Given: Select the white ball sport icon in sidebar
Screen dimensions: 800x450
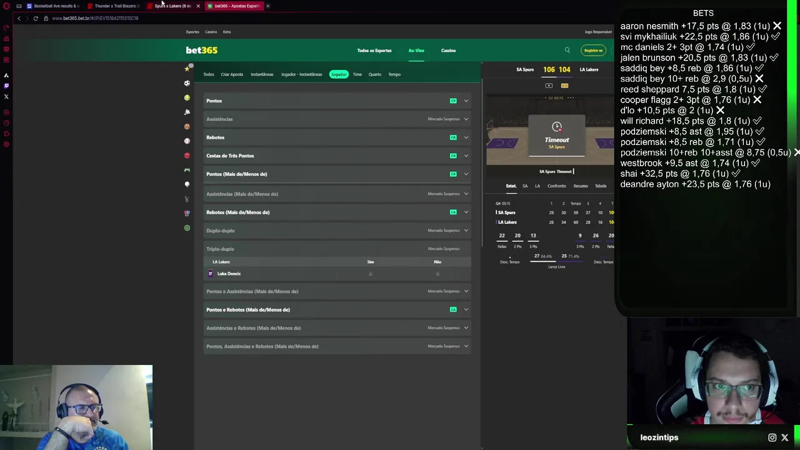Looking at the screenshot, I should (187, 184).
